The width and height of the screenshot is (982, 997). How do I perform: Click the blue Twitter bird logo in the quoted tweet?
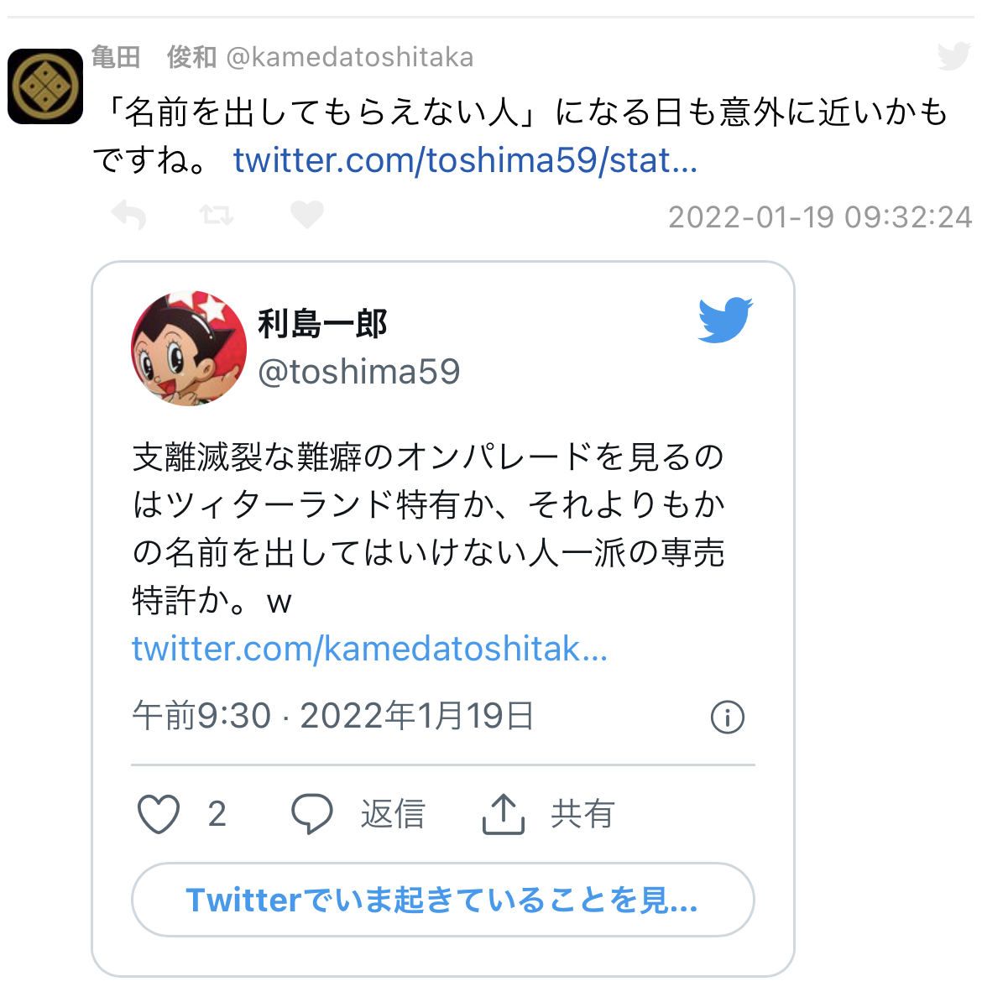[x=725, y=320]
